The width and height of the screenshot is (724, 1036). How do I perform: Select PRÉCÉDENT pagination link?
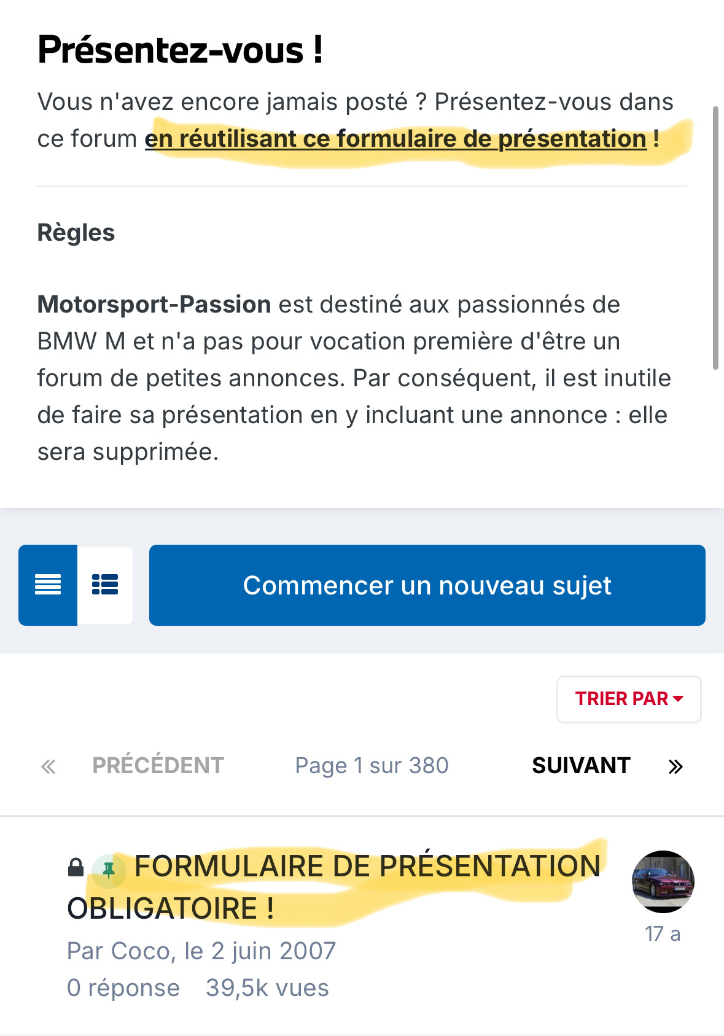(158, 765)
